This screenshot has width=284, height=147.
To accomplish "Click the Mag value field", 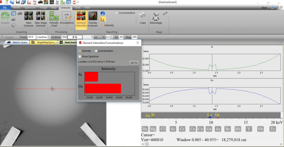I will tap(134, 37).
